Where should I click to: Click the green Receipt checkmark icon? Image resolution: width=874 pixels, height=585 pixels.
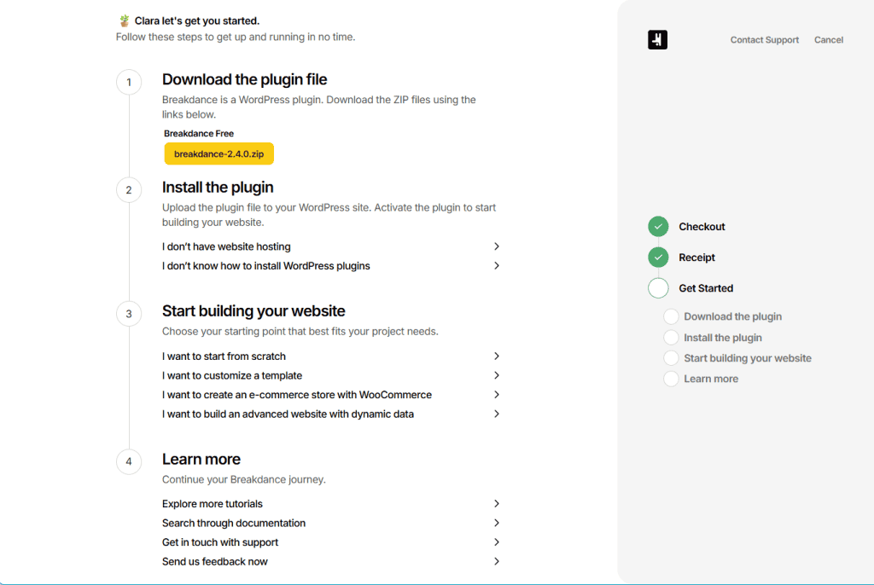point(658,258)
